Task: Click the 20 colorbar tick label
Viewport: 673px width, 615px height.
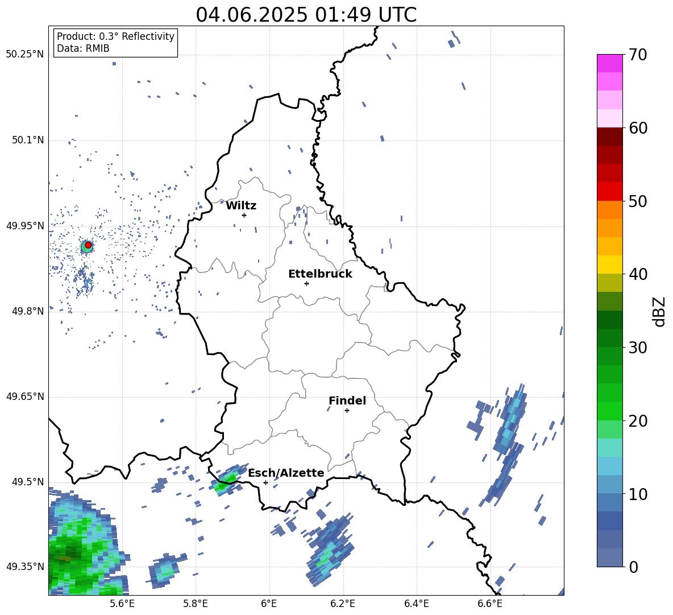Action: click(638, 421)
